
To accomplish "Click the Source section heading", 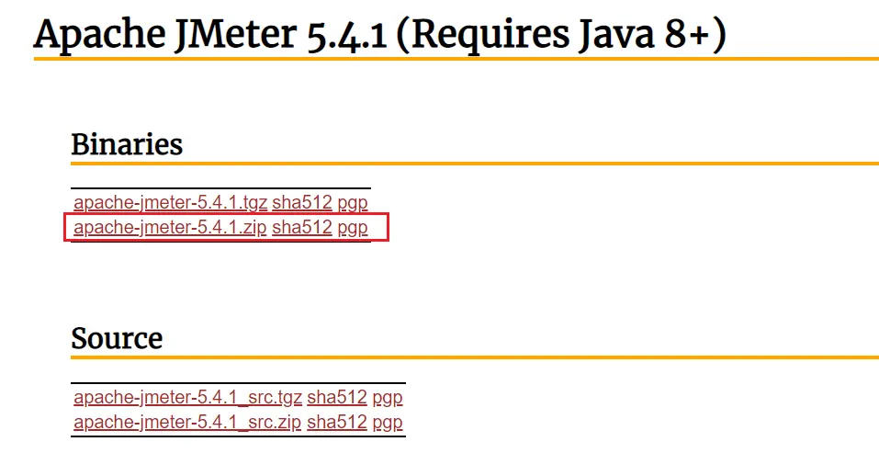I will pos(117,338).
